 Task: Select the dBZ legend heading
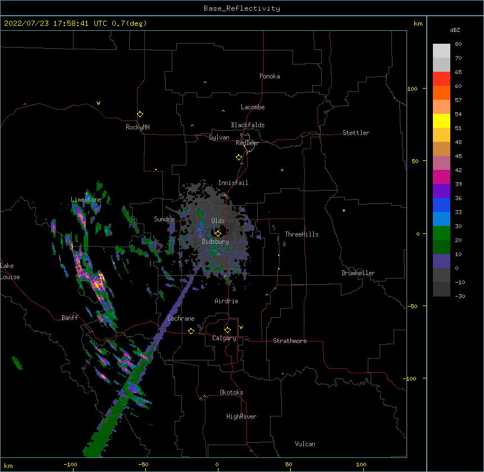coord(455,30)
